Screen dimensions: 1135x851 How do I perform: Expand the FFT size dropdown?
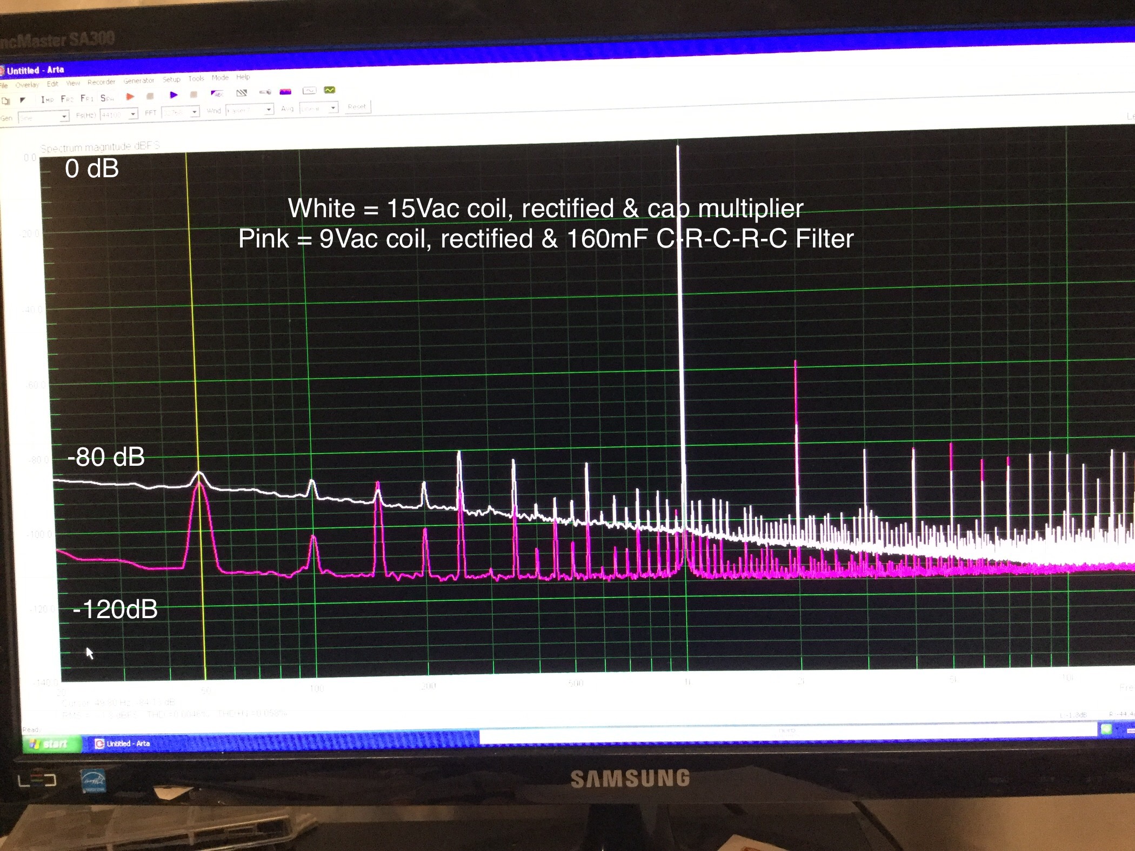[195, 112]
